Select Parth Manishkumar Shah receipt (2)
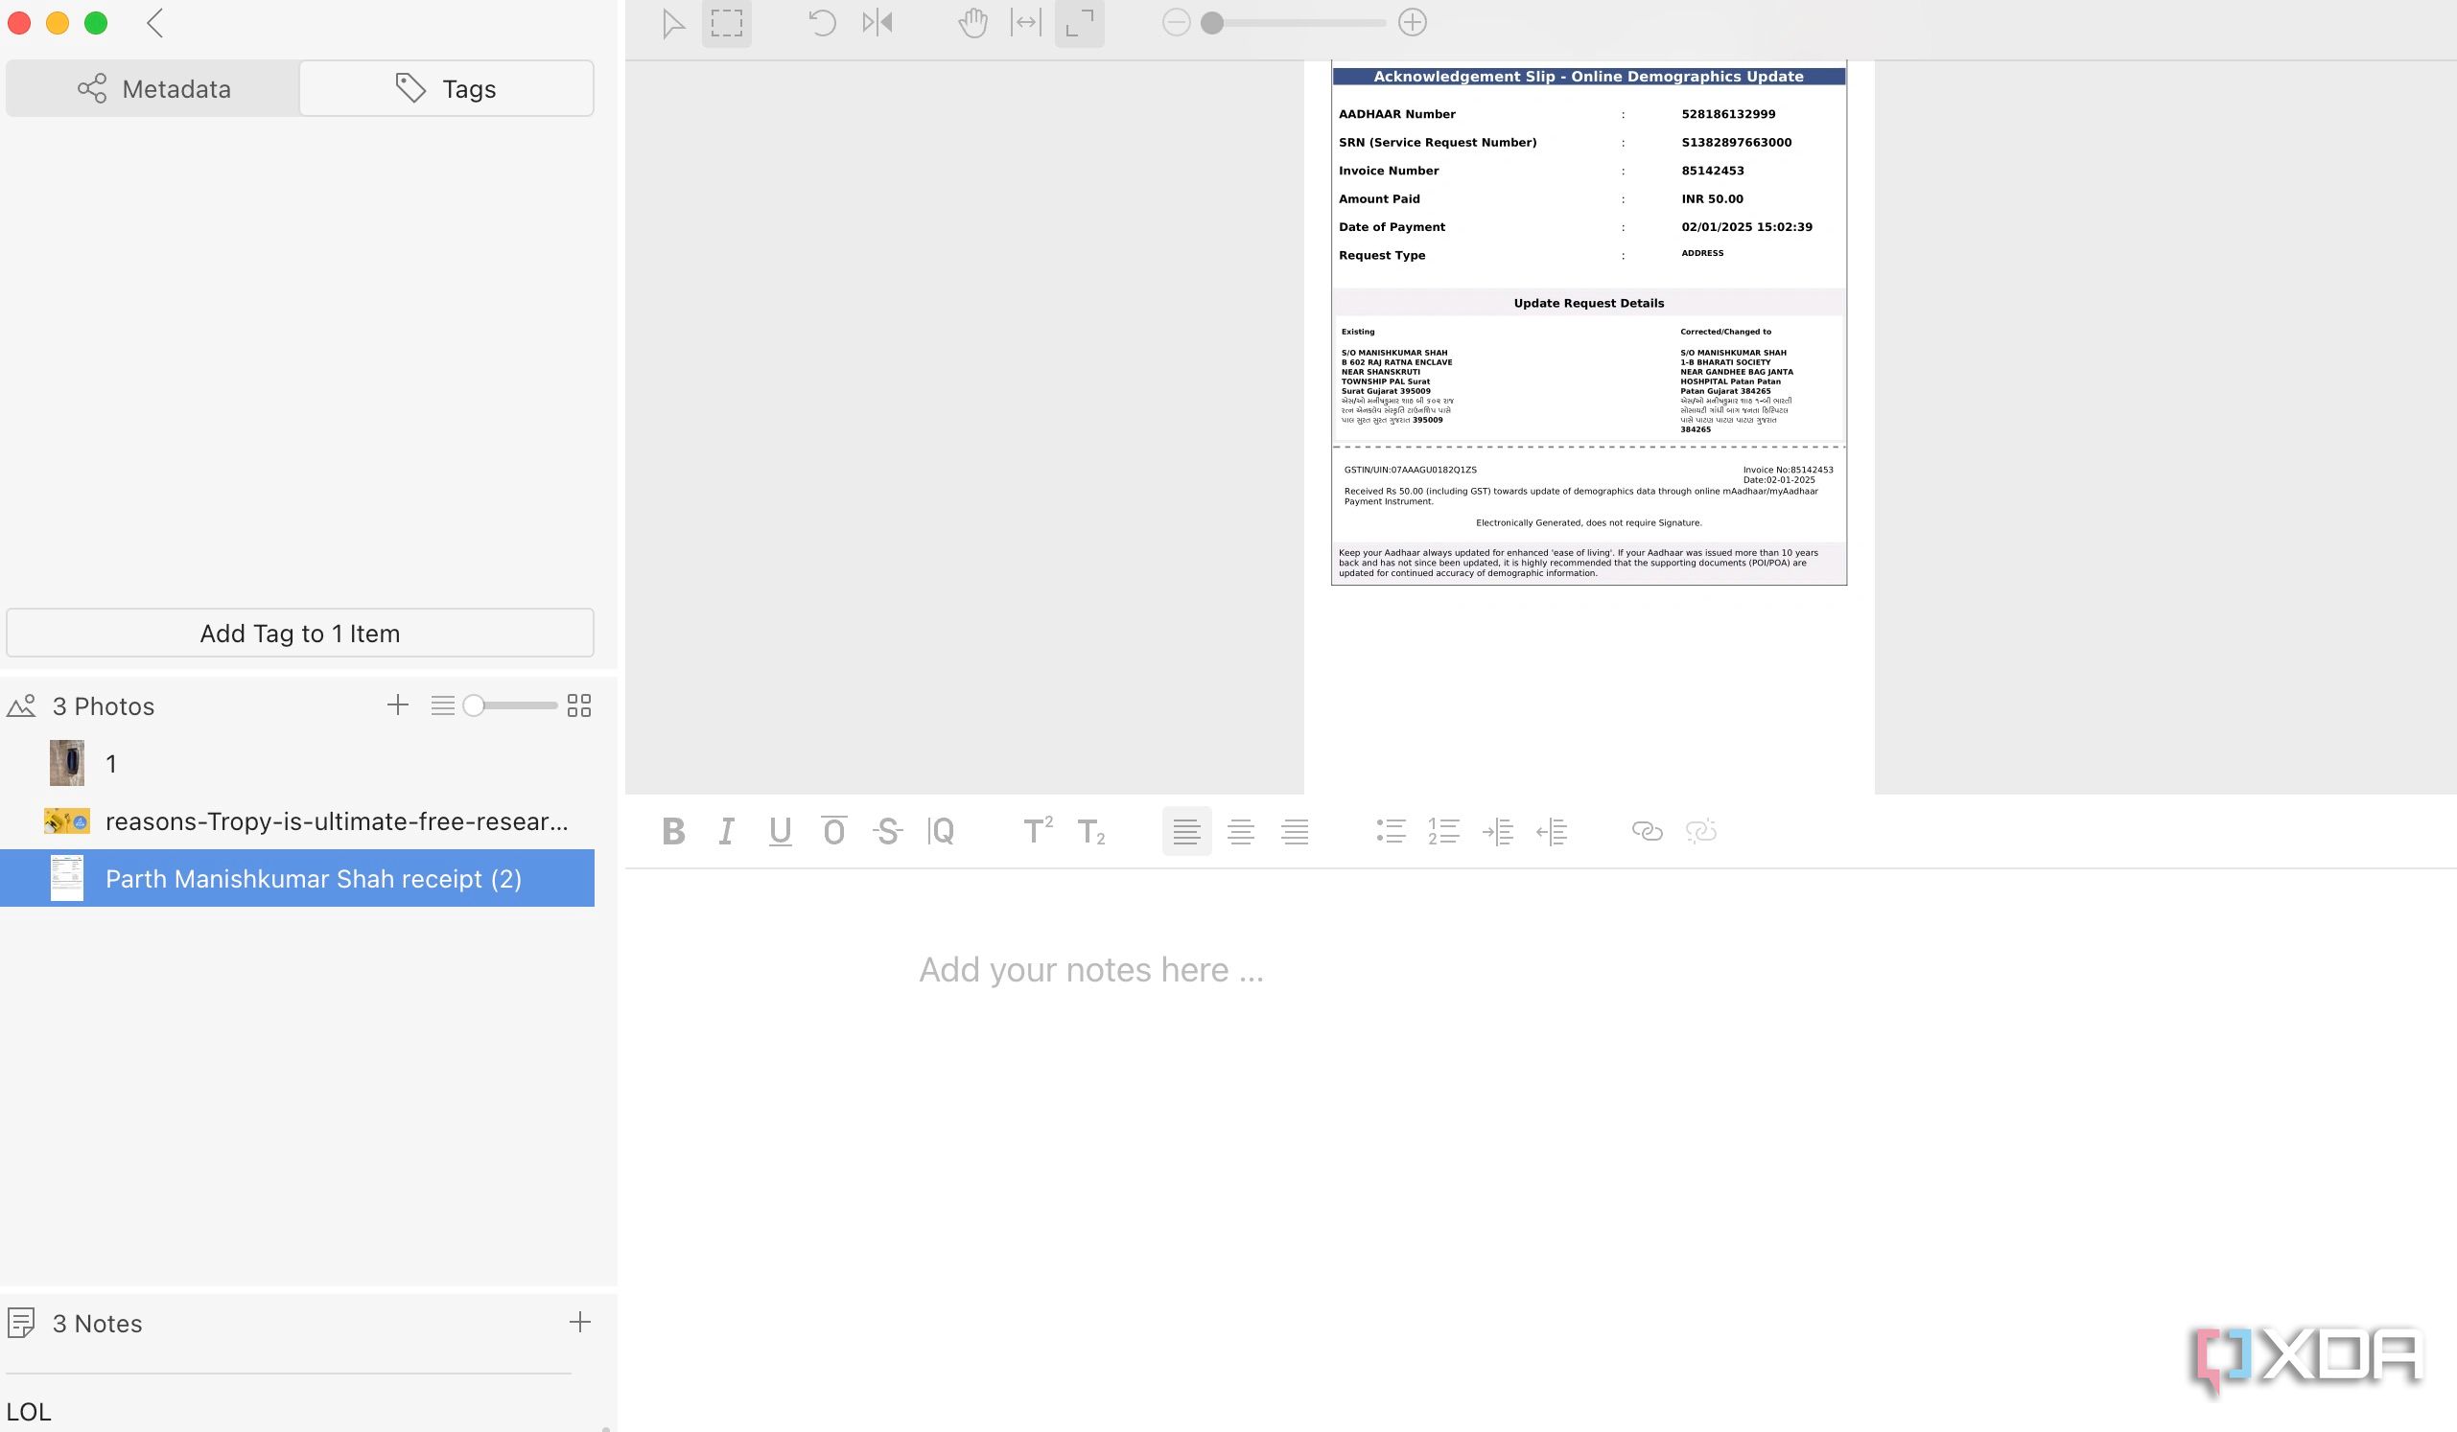 point(297,879)
